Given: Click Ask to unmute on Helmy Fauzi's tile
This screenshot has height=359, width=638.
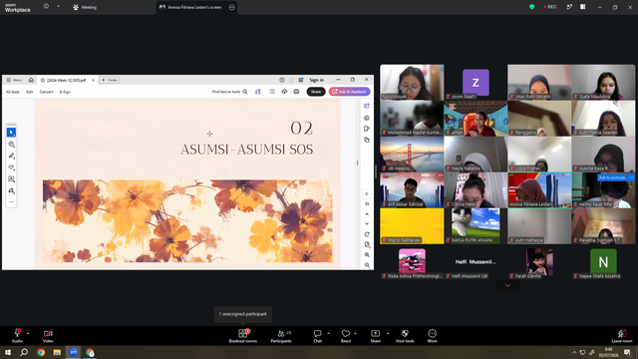Looking at the screenshot, I should [612, 178].
